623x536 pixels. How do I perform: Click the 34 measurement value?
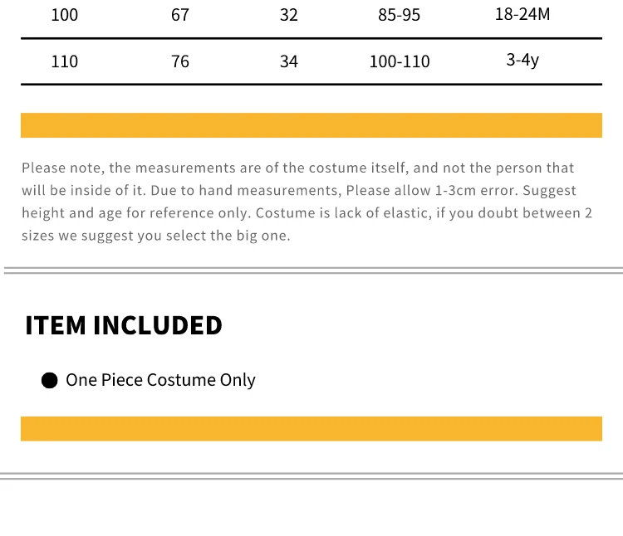[x=289, y=61]
